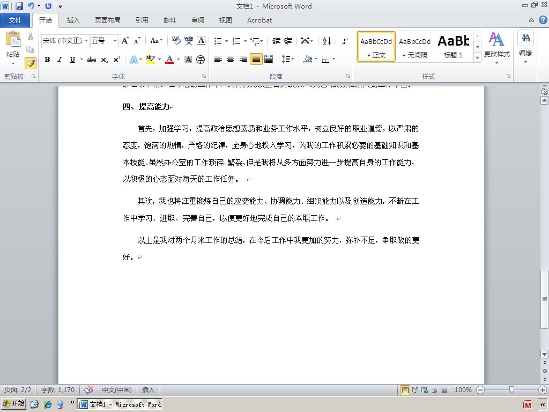Screen dimensions: 549x412
Task: Expand the font size 五号 dropdown
Action: tap(115, 41)
